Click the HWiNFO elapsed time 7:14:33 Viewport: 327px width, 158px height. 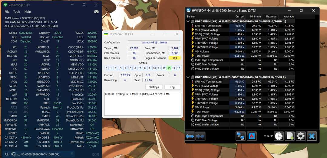pyautogui.click(x=268, y=136)
